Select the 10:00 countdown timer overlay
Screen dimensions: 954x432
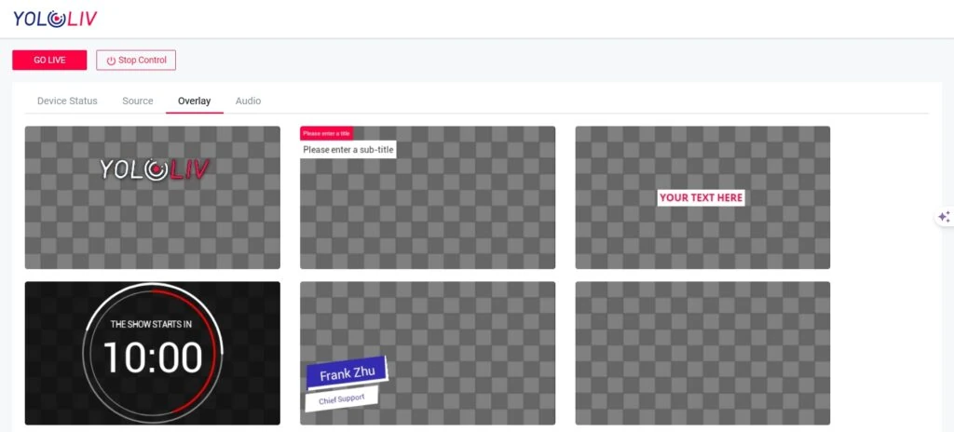pyautogui.click(x=152, y=353)
